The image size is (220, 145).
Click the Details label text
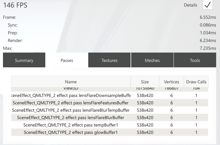tap(190, 5)
